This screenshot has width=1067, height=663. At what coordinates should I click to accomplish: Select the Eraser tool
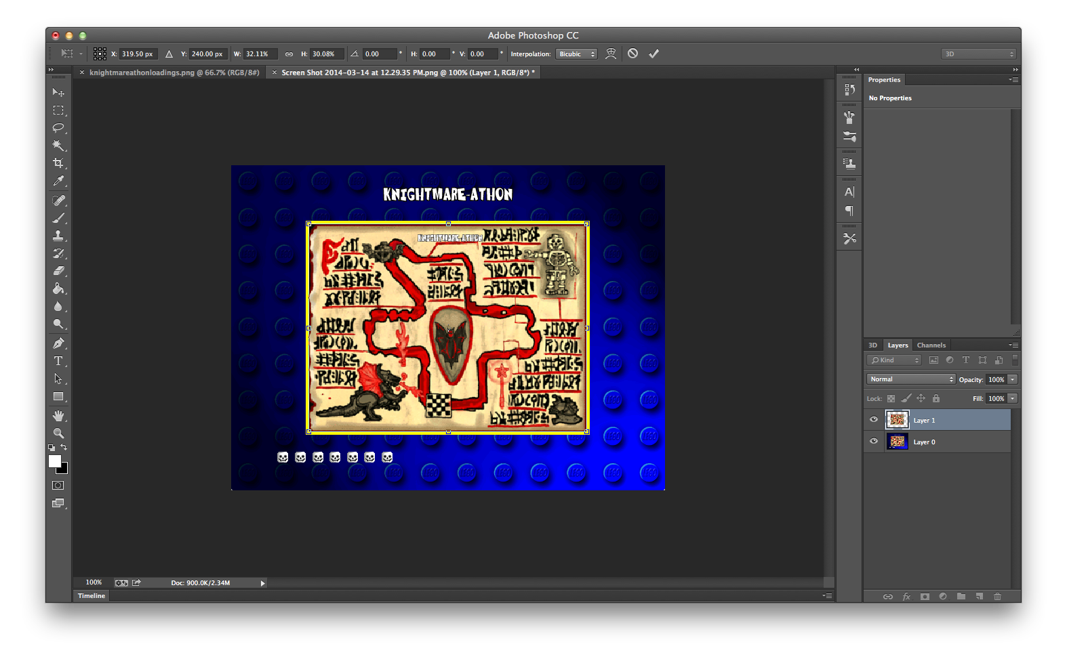(x=58, y=271)
